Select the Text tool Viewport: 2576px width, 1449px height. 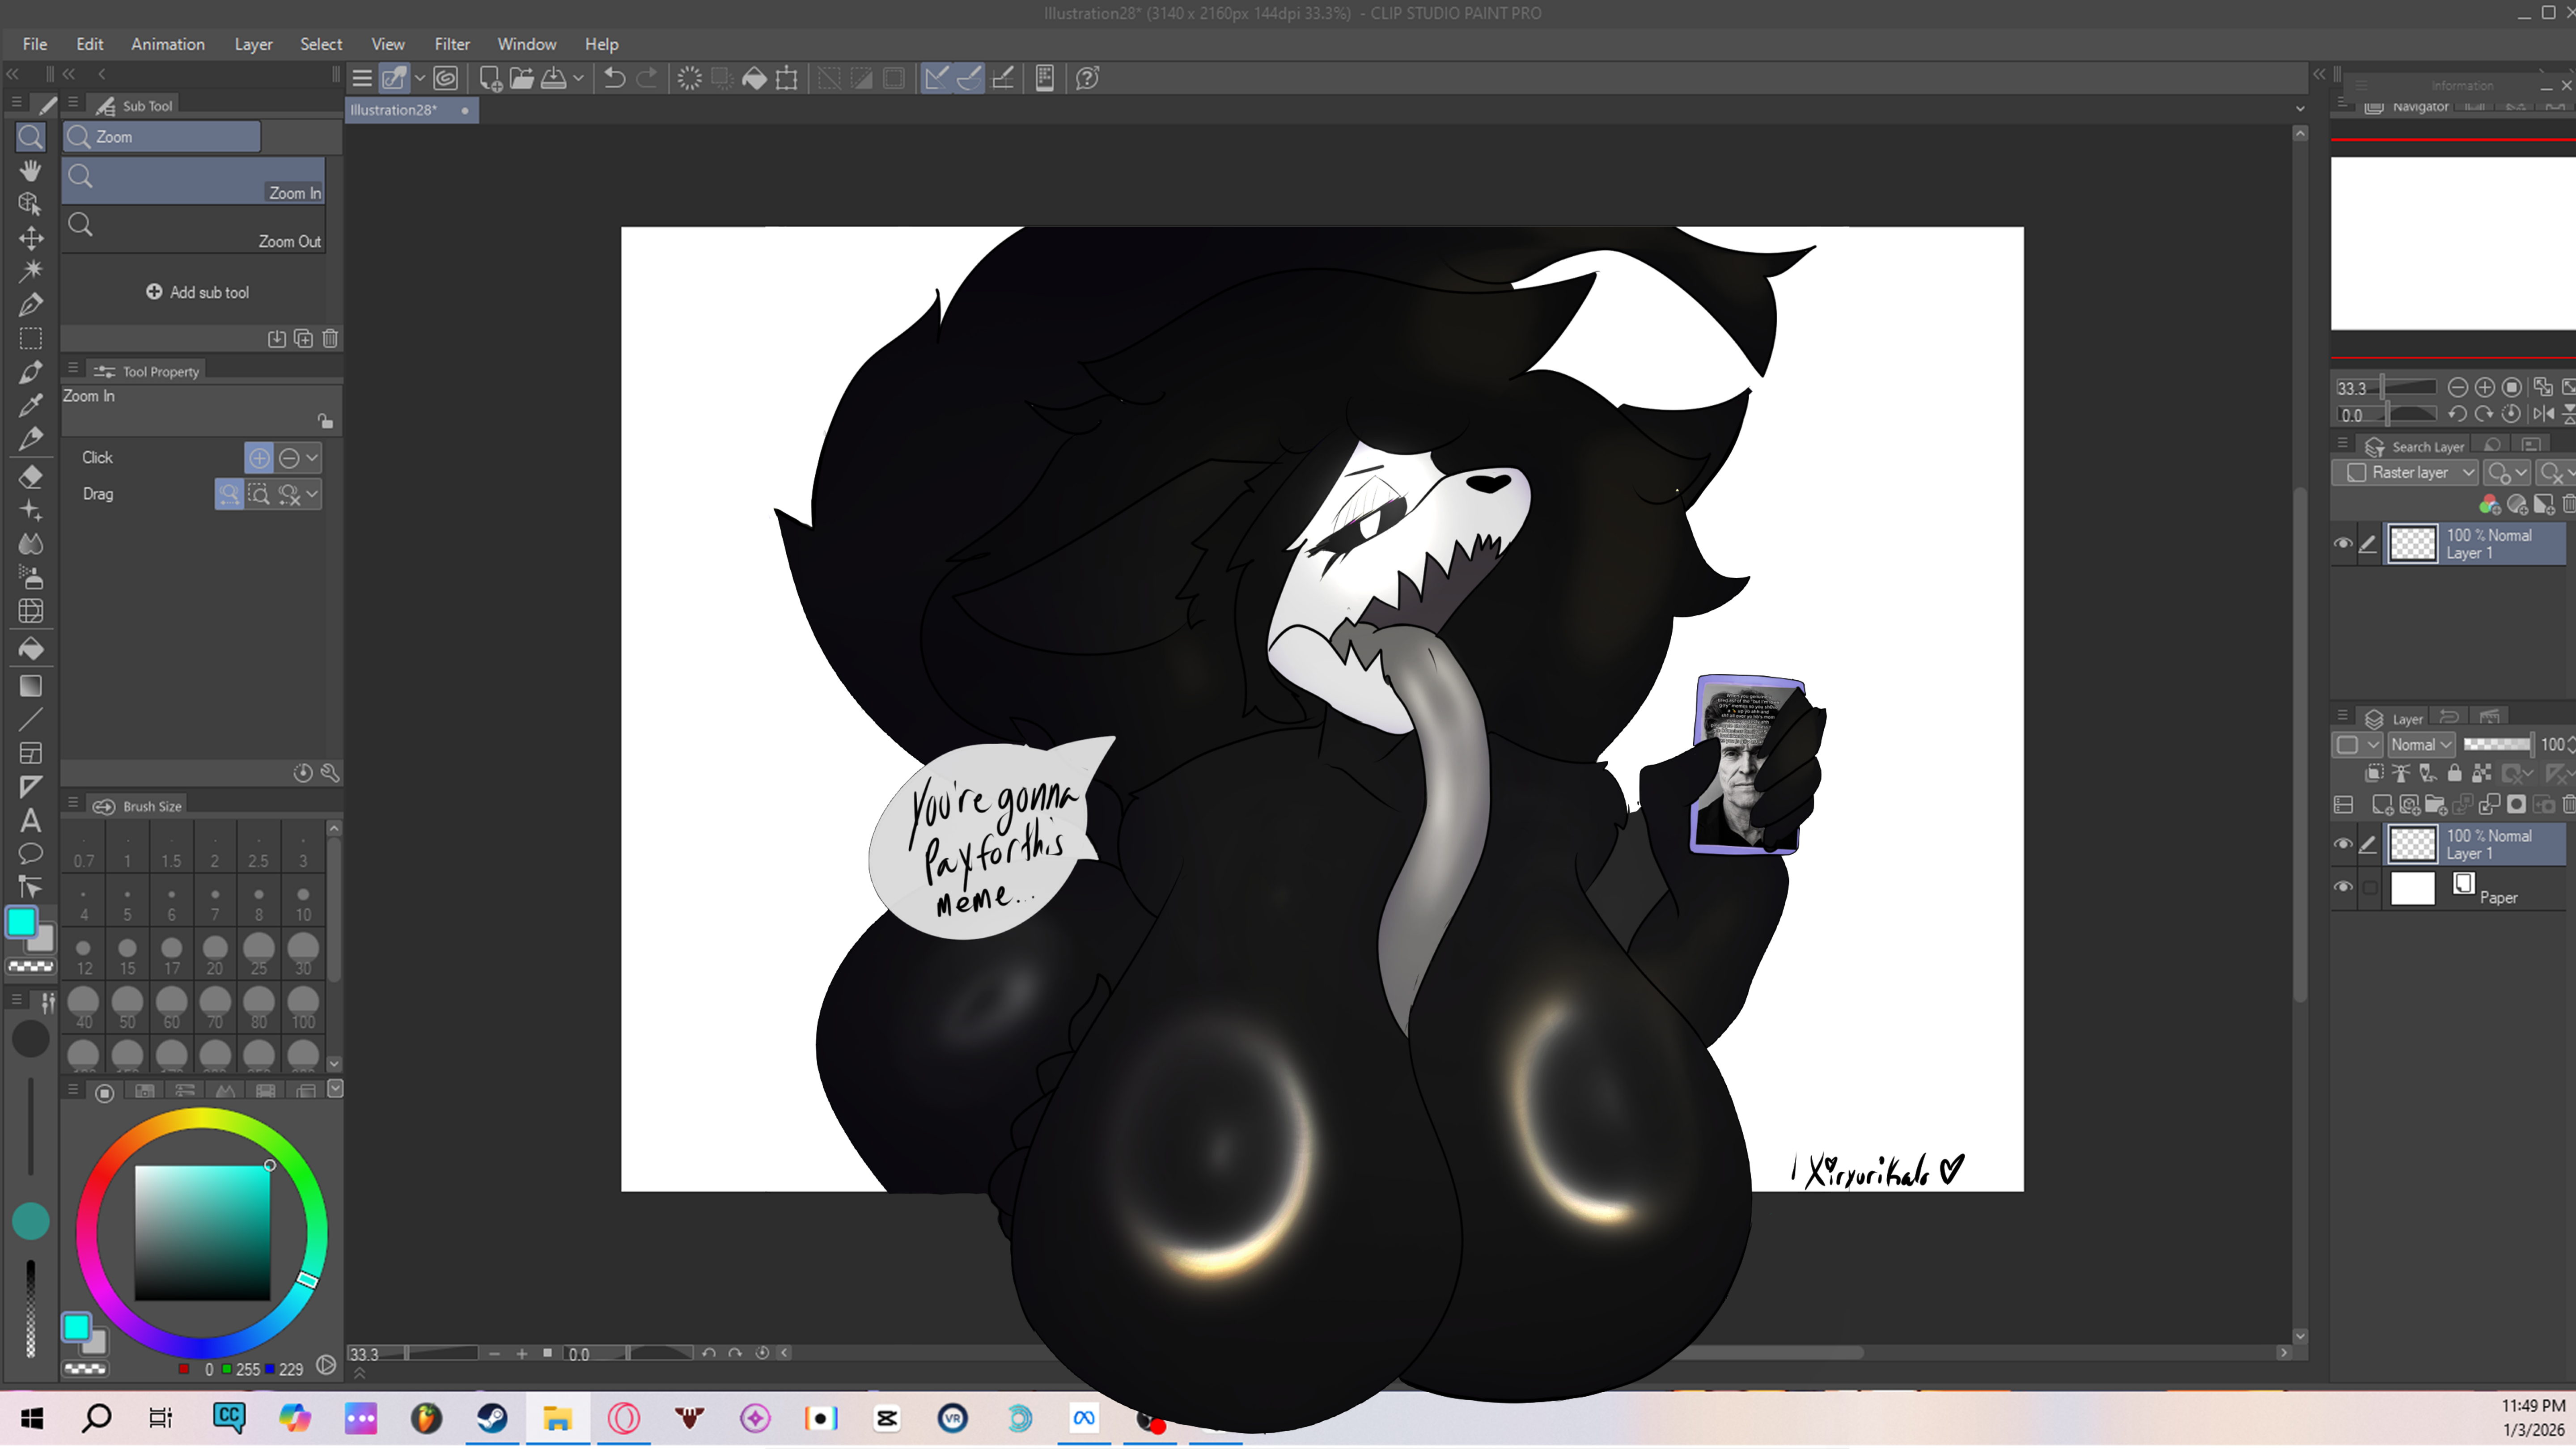[x=30, y=821]
